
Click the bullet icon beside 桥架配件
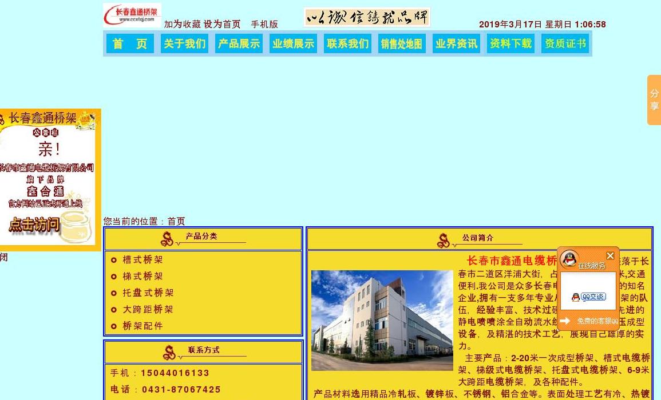coord(113,326)
